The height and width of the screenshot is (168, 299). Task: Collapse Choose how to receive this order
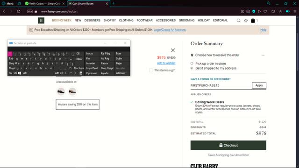(263, 55)
